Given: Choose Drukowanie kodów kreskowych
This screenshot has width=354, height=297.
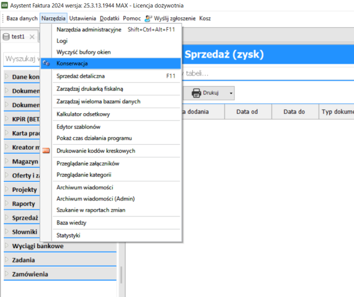Looking at the screenshot, I should [111, 151].
